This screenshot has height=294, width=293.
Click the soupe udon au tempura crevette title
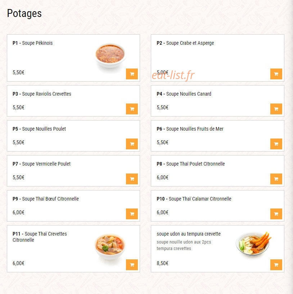pyautogui.click(x=189, y=234)
